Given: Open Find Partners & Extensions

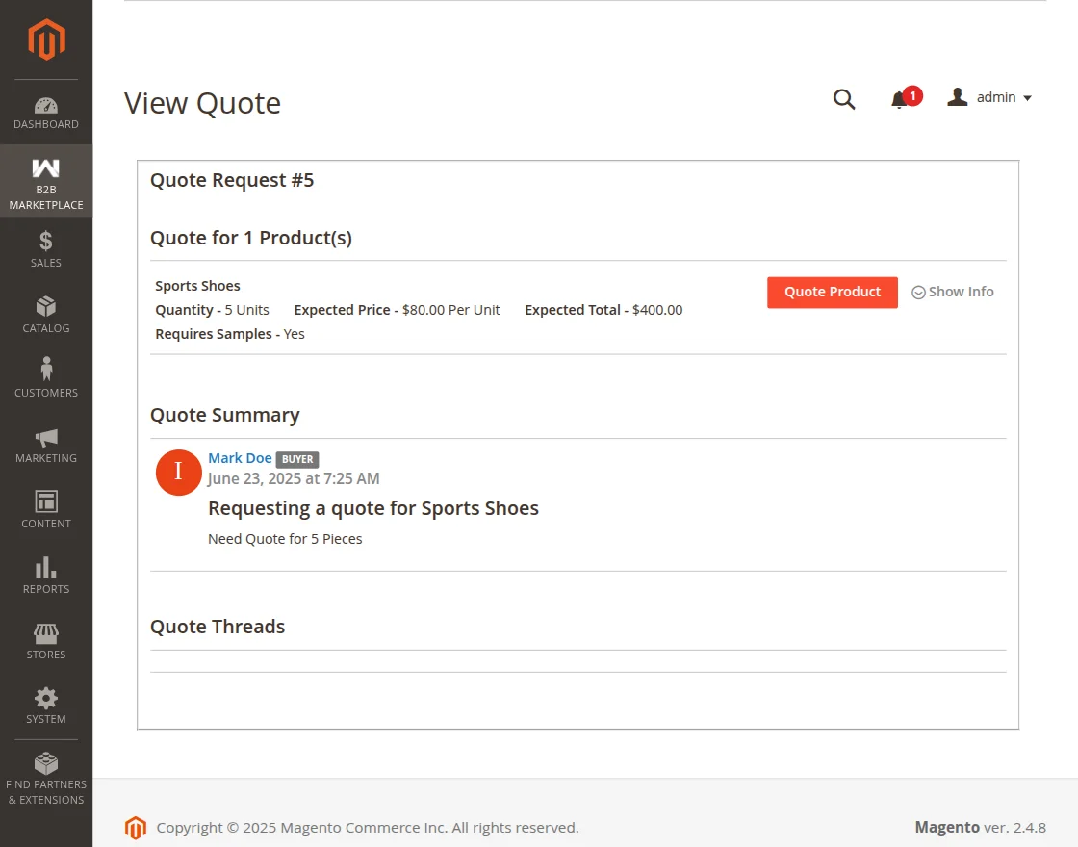Looking at the screenshot, I should [x=45, y=777].
